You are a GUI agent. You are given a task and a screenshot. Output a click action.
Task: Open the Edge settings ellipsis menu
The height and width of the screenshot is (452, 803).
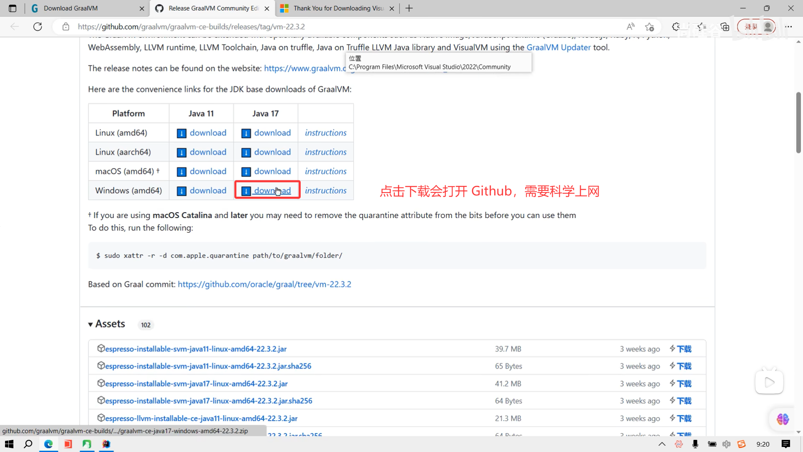[x=788, y=27]
